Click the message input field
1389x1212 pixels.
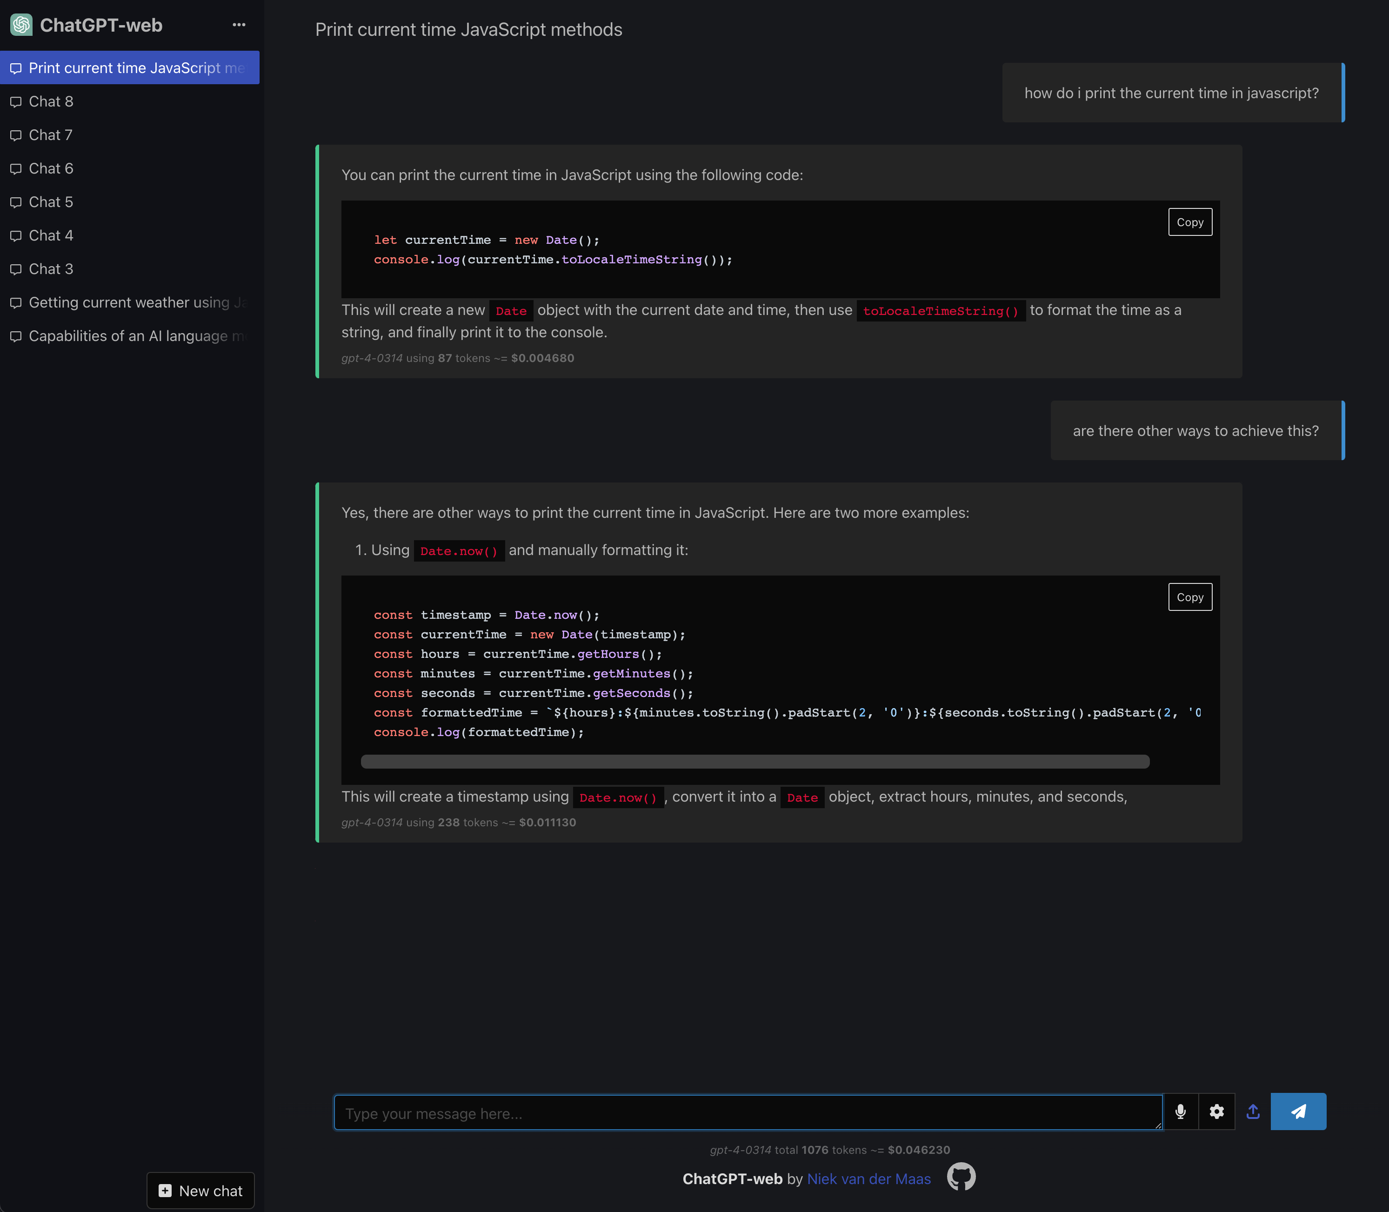tap(744, 1111)
